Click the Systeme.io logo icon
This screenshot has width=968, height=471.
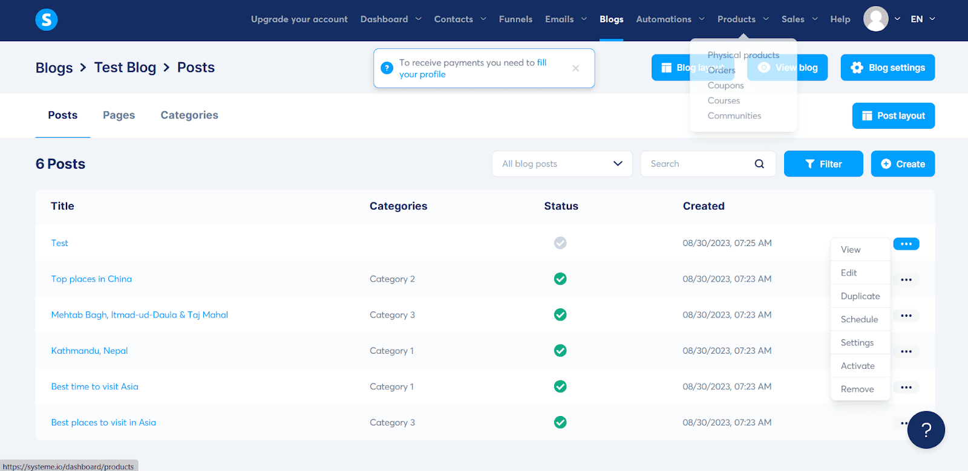click(x=47, y=20)
